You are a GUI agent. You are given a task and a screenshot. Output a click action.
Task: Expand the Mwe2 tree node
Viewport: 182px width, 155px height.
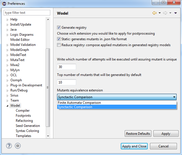click(x=7, y=65)
